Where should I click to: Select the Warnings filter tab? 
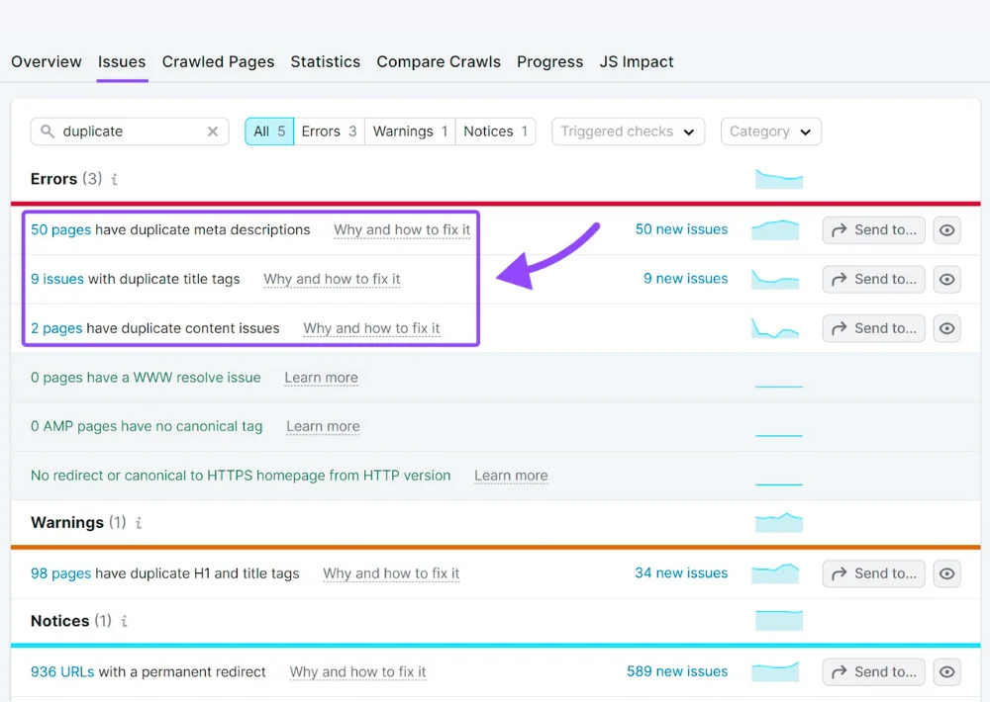[x=410, y=132]
